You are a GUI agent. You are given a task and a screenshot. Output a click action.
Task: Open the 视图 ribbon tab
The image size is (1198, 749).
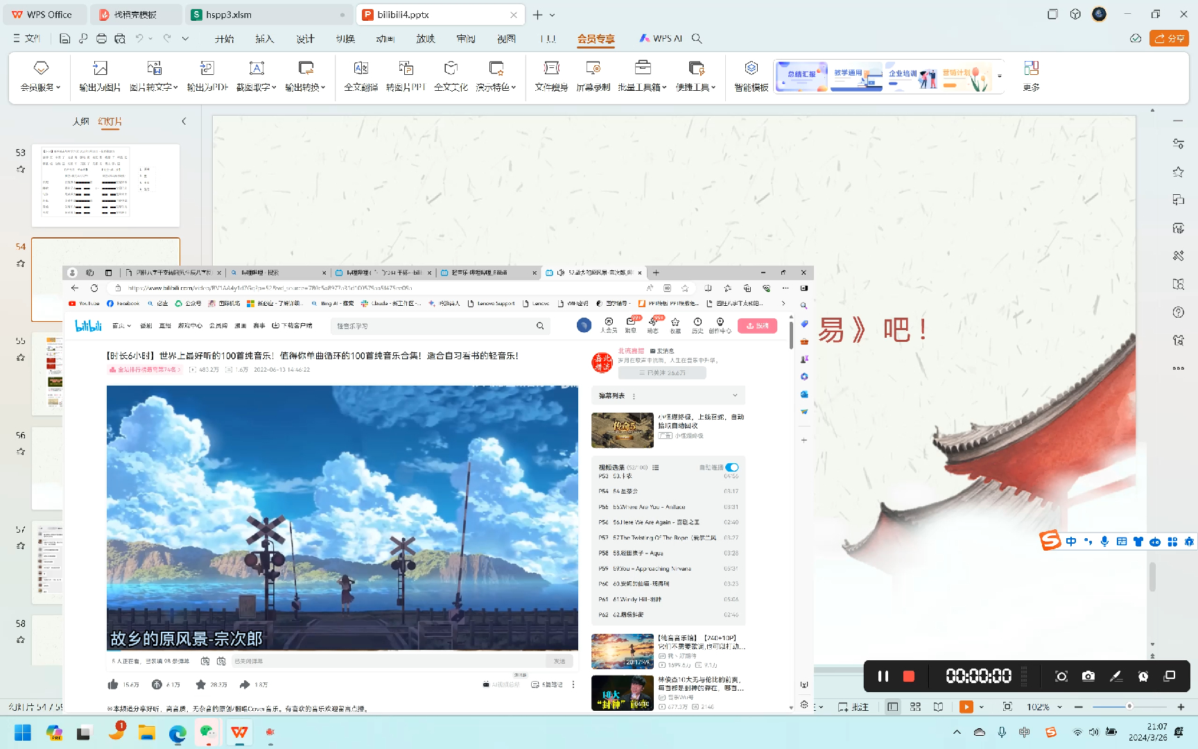506,39
